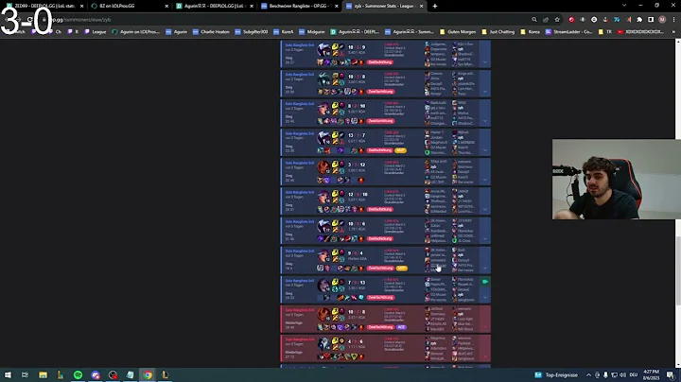
Task: Click the champion portrait in the 9/0/4 match
Action: click(x=323, y=256)
